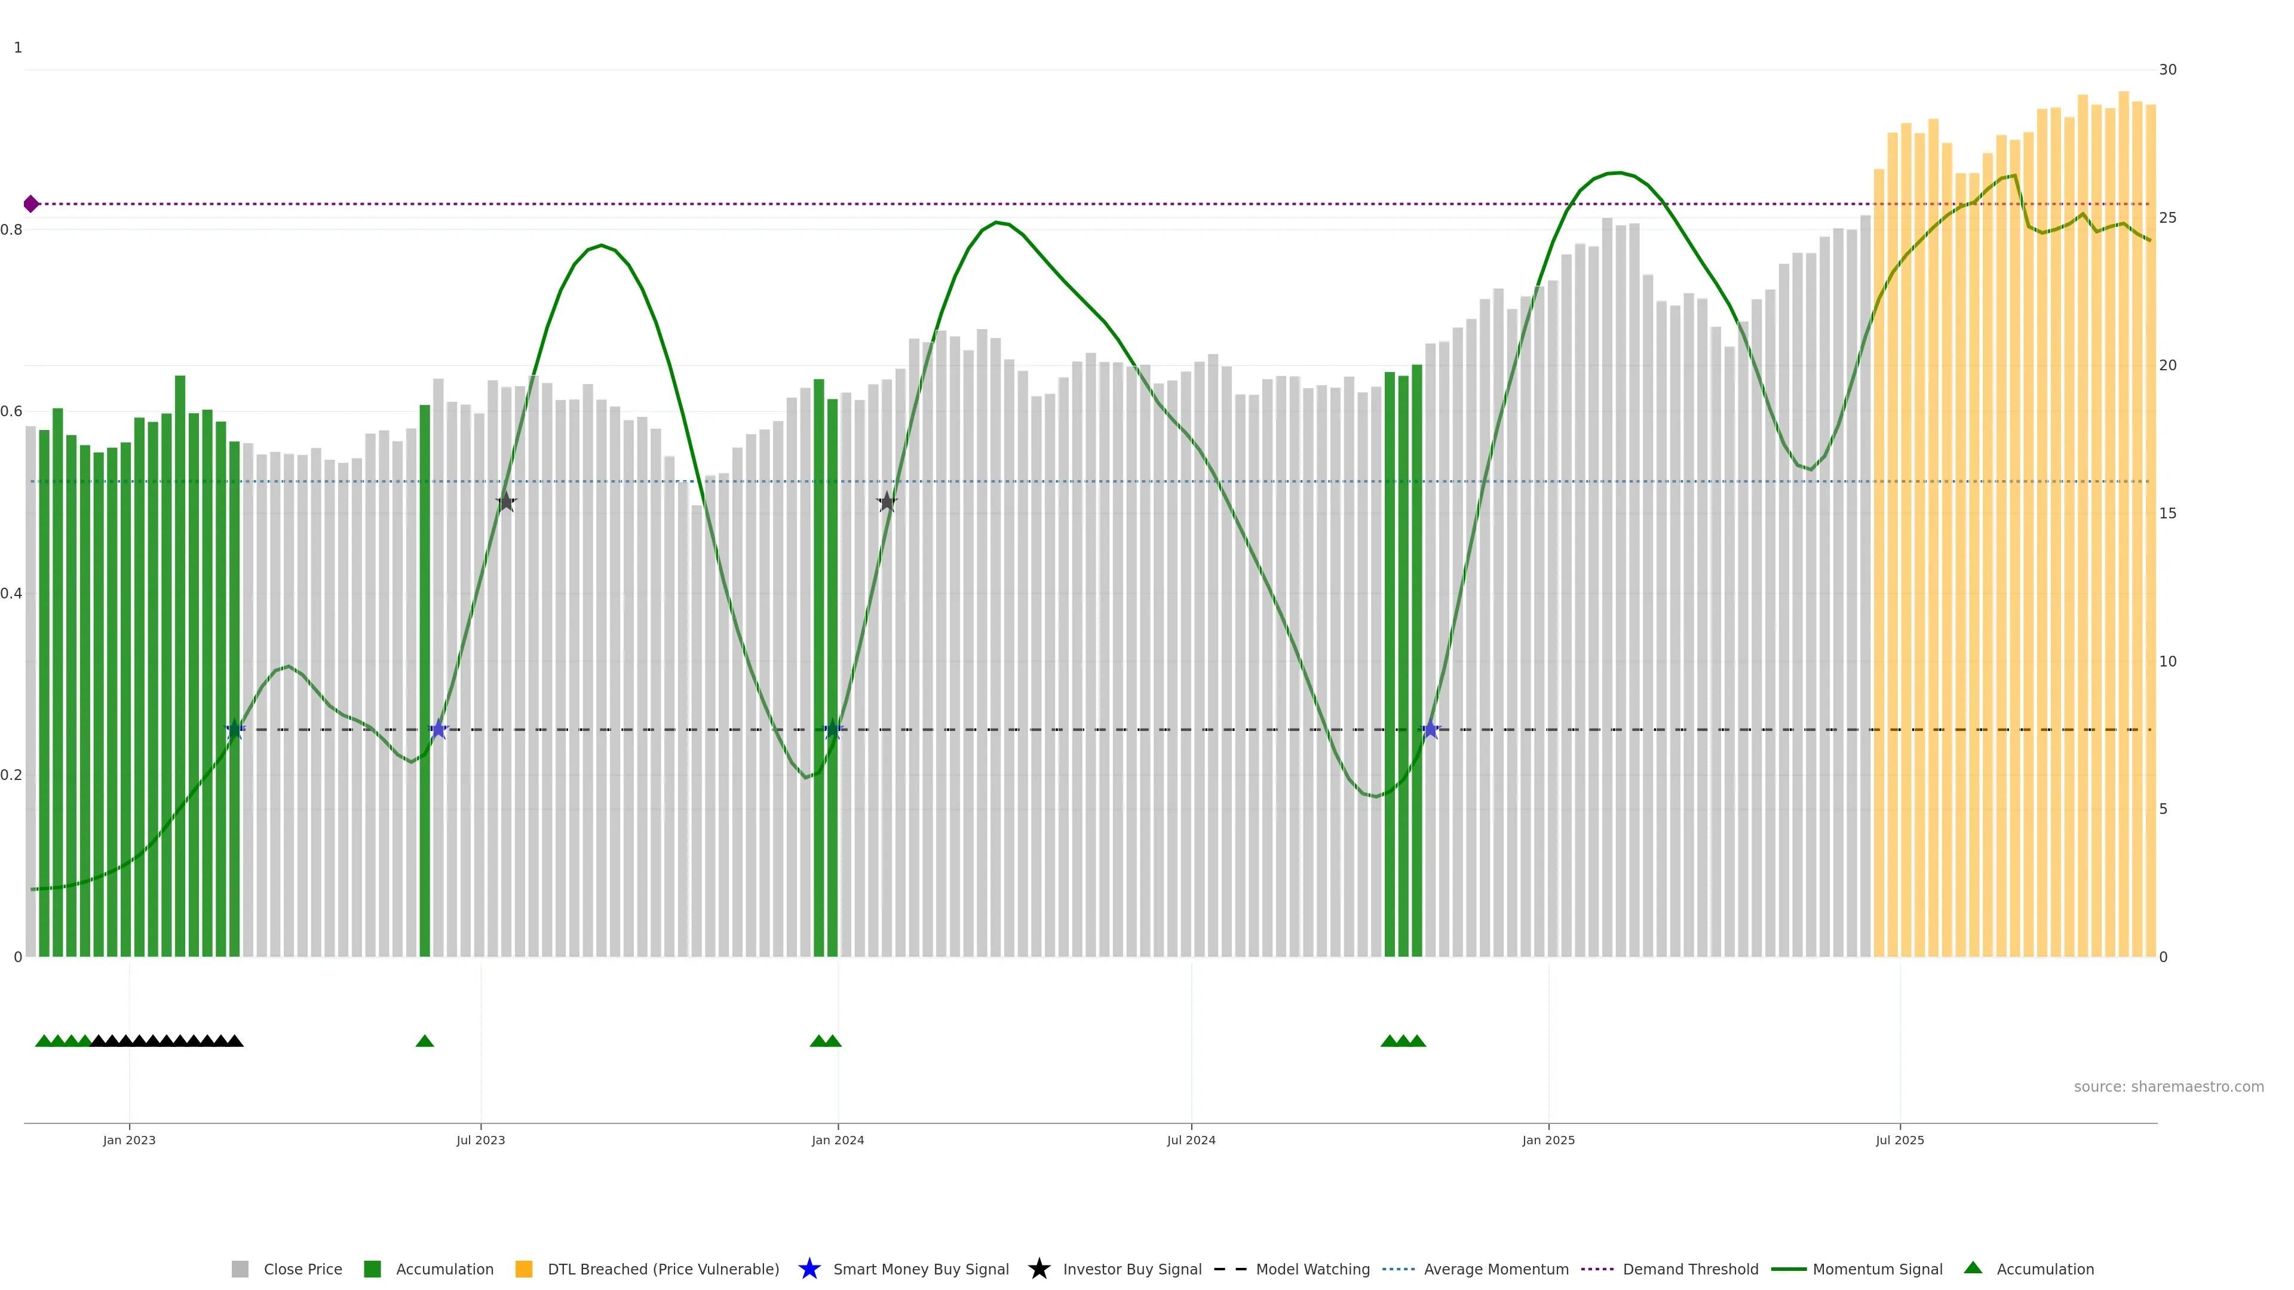2294x1290 pixels.
Task: Click the purple diamond Demand Threshold marker
Action: click(x=31, y=204)
